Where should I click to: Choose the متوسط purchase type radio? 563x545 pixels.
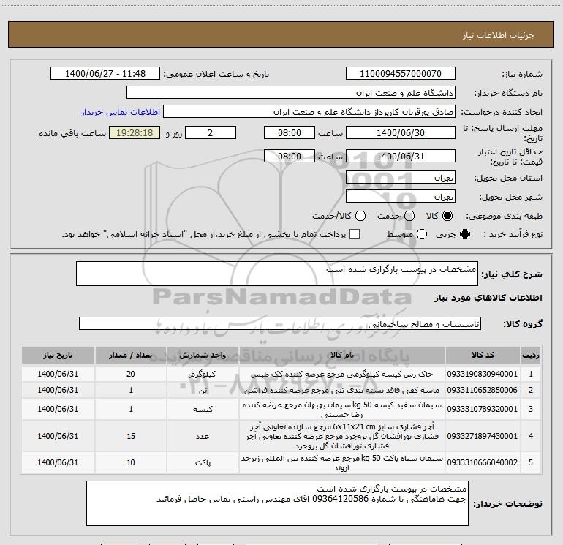pyautogui.click(x=422, y=234)
